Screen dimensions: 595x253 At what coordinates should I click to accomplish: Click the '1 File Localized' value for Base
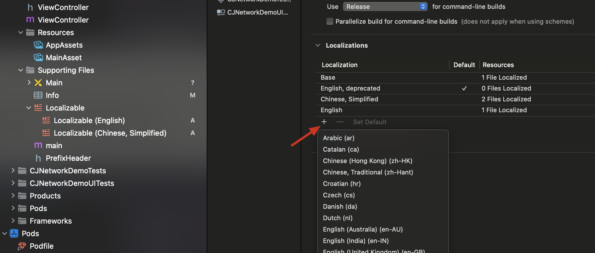tap(504, 77)
